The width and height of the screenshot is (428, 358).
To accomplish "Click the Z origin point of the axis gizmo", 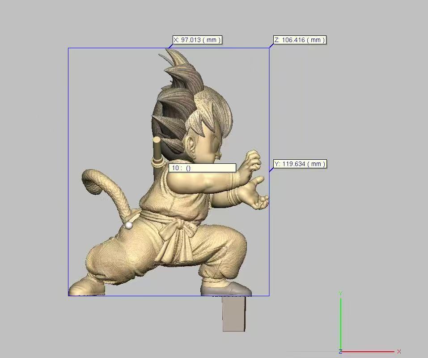I will click(x=341, y=352).
